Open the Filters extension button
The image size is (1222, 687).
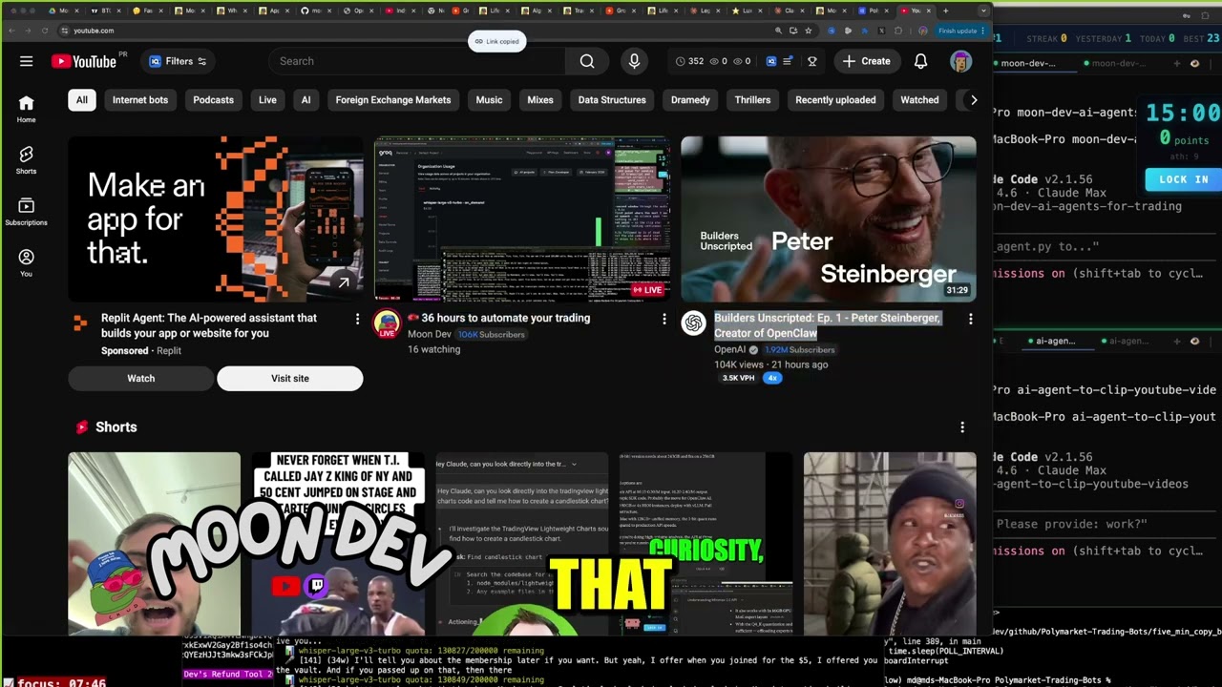(179, 61)
